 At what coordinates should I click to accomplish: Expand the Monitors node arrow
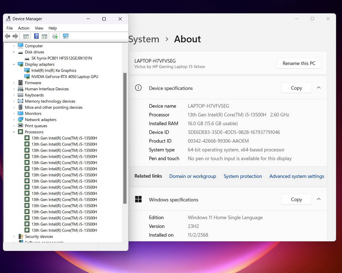pos(14,114)
